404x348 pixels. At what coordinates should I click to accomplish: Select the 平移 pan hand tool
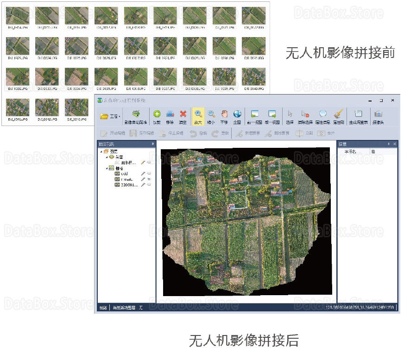click(224, 117)
